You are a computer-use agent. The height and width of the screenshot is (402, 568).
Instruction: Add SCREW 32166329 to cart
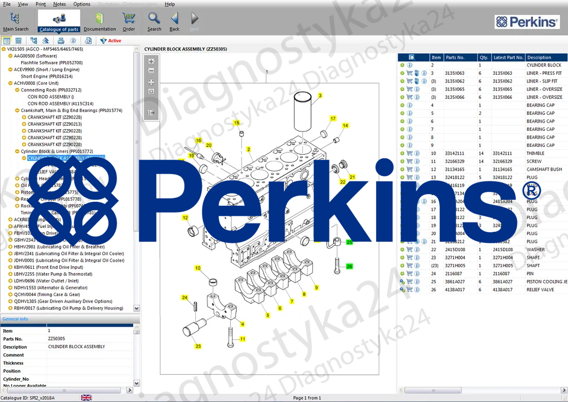(409, 161)
